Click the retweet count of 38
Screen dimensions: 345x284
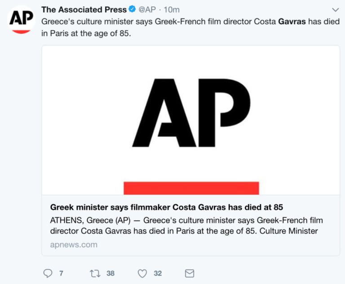[x=110, y=273]
